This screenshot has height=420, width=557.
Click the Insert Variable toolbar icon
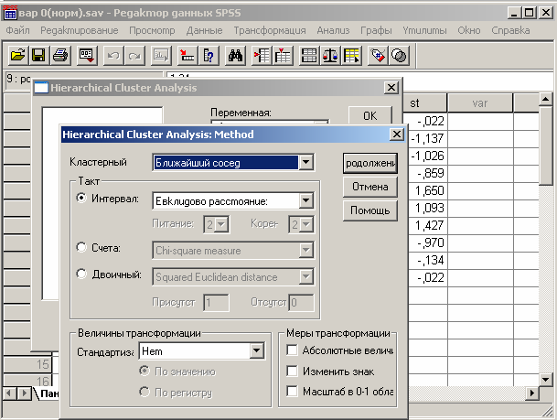283,56
